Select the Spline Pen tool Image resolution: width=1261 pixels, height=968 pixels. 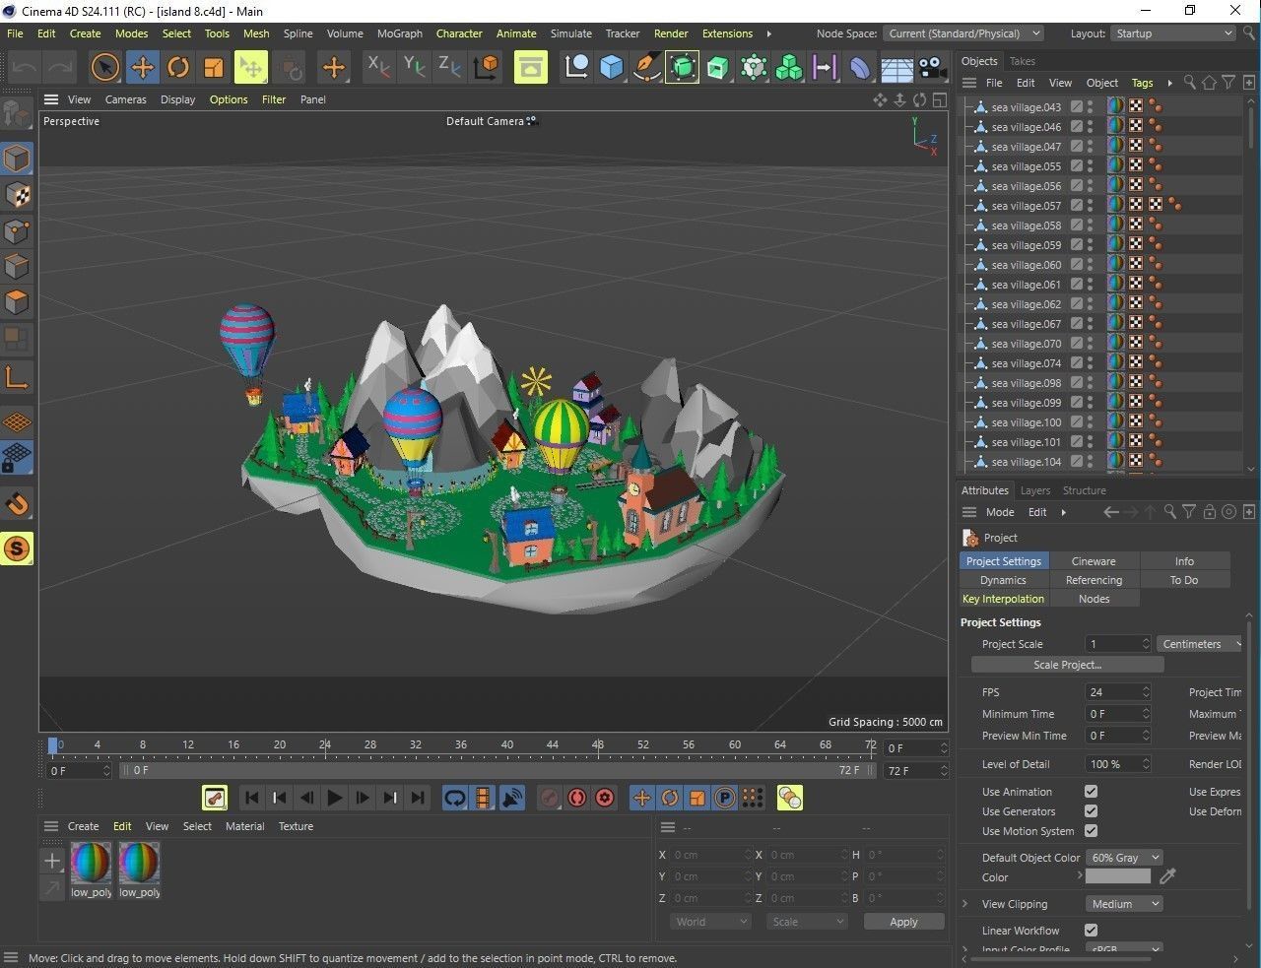click(x=647, y=67)
